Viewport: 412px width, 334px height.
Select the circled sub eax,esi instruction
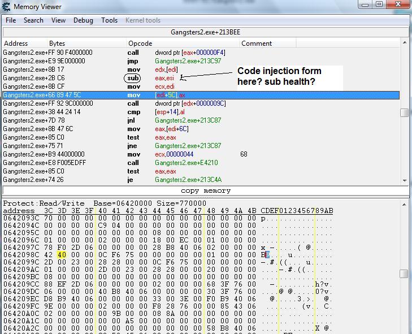click(x=133, y=78)
